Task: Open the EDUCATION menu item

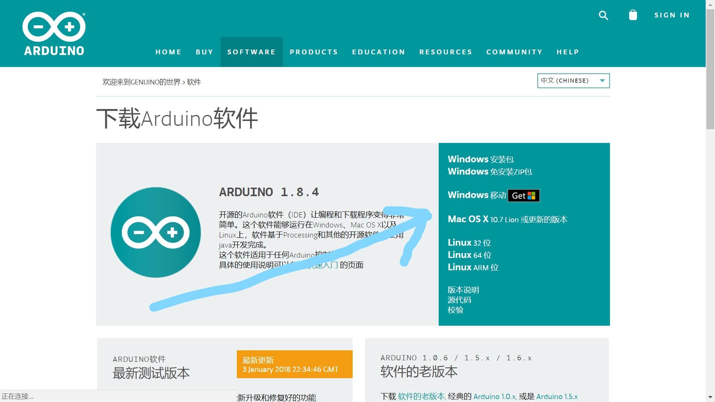Action: point(378,52)
